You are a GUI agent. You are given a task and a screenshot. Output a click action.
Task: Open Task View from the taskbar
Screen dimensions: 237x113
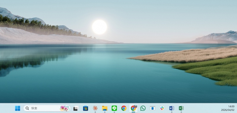76,108
